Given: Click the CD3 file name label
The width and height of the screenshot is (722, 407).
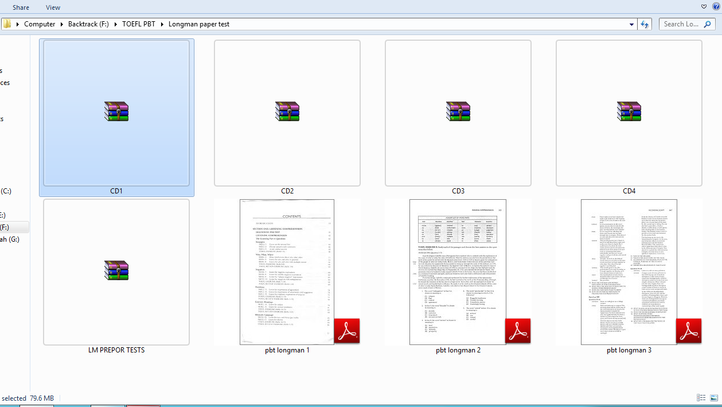Looking at the screenshot, I should (x=458, y=191).
